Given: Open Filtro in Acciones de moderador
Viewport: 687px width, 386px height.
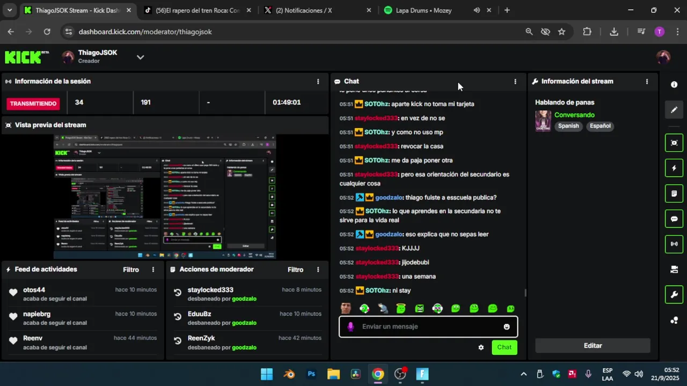Looking at the screenshot, I should [x=295, y=270].
